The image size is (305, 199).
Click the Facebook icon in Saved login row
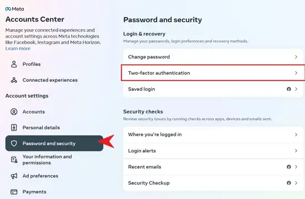(289, 89)
